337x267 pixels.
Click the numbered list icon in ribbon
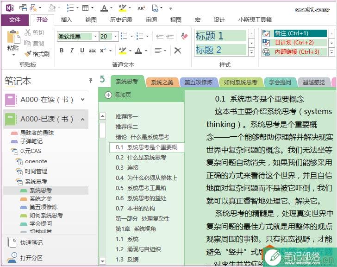140,36
